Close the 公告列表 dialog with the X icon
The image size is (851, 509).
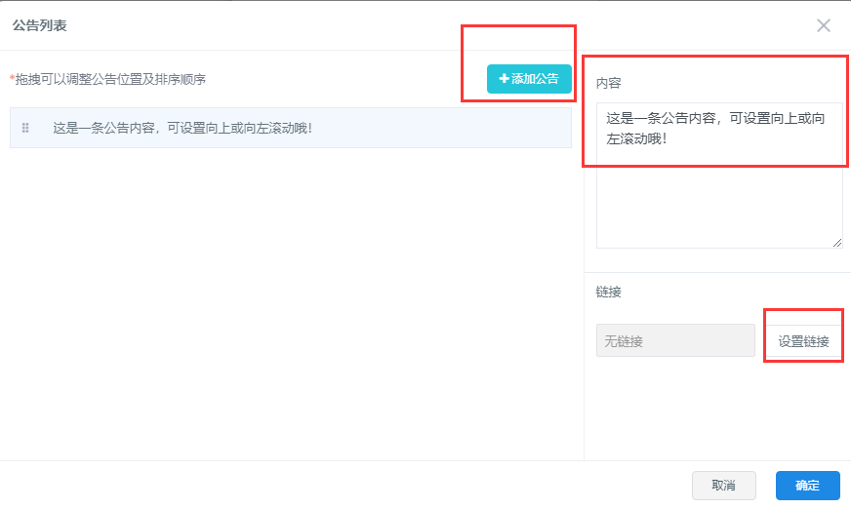click(x=824, y=25)
